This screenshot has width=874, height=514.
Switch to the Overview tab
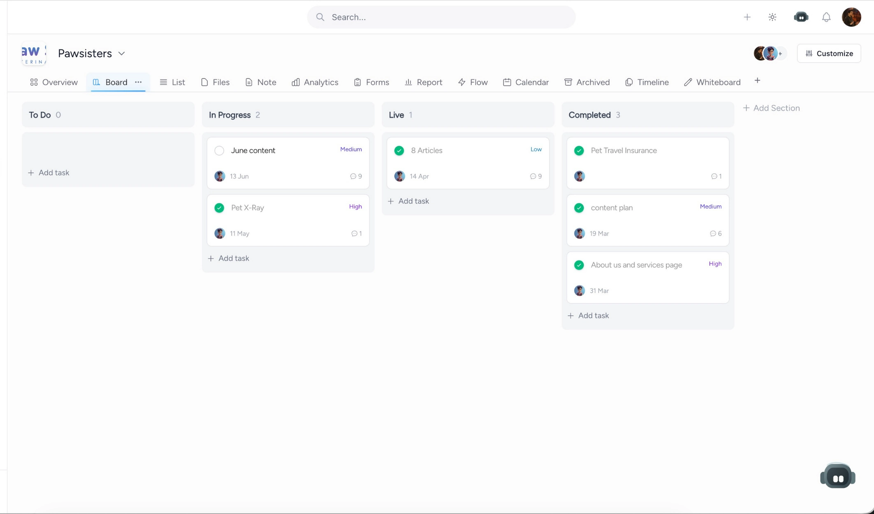click(x=54, y=82)
